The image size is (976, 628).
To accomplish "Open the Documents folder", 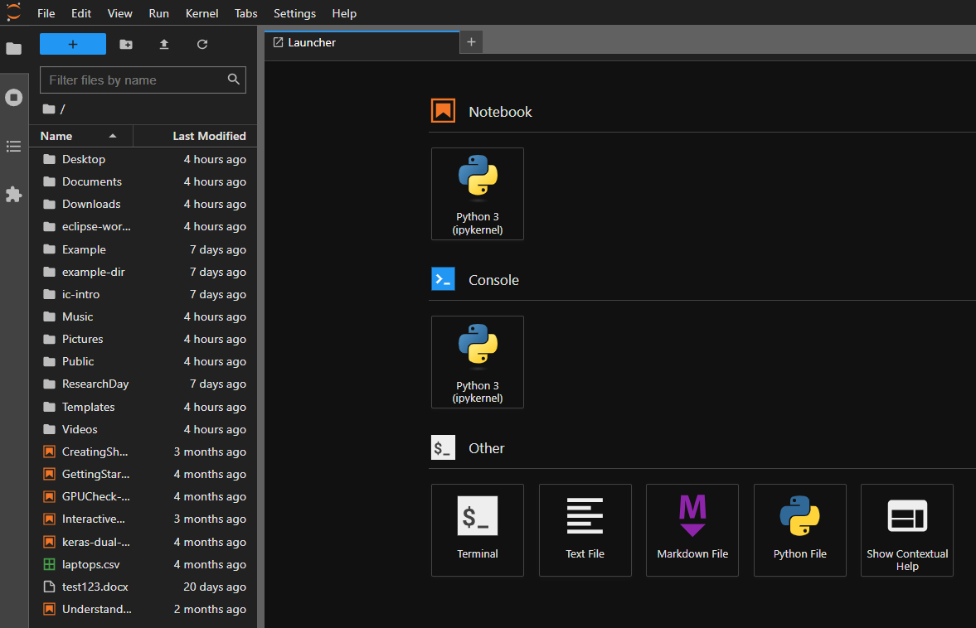I will [x=92, y=181].
